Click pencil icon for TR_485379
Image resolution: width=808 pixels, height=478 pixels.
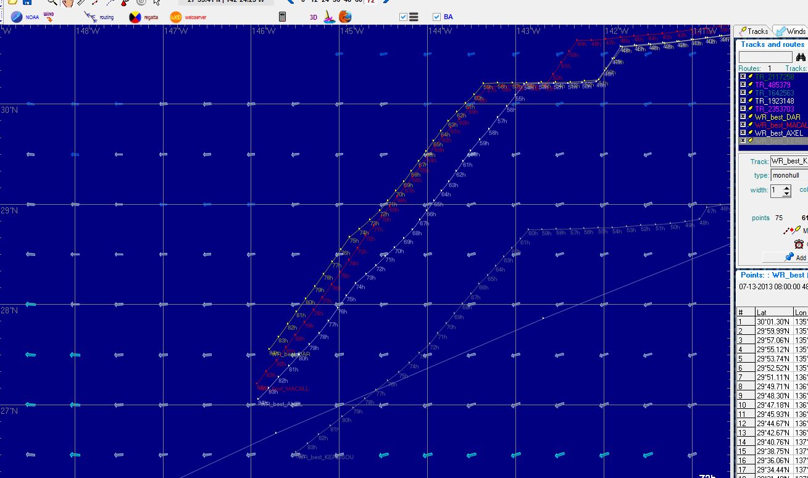(x=751, y=85)
